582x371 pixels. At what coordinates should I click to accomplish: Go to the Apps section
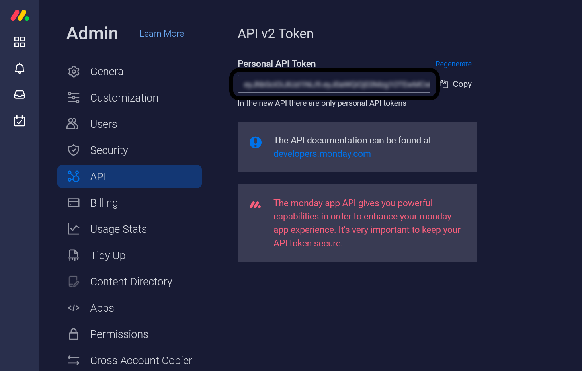[129, 308]
